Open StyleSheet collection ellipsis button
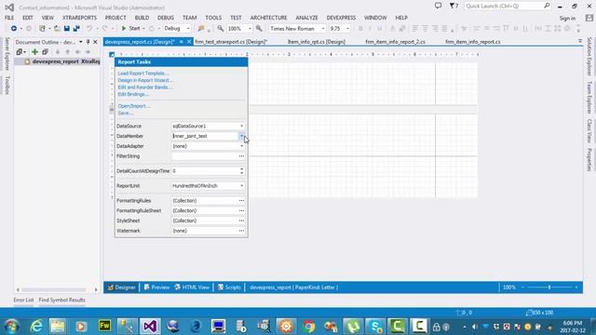Viewport: 596px width, 335px height. [x=242, y=221]
